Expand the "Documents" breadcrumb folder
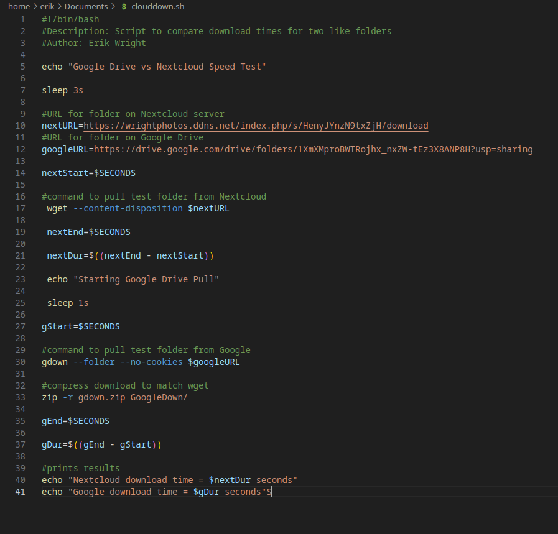Screen dimensions: 558x534 pyautogui.click(x=85, y=7)
